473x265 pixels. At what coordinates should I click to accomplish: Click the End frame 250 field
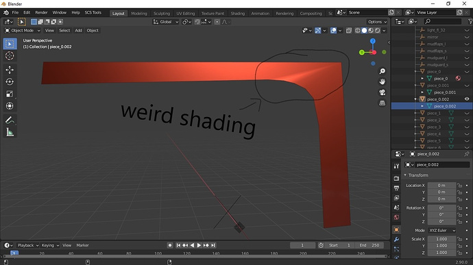[369, 245]
